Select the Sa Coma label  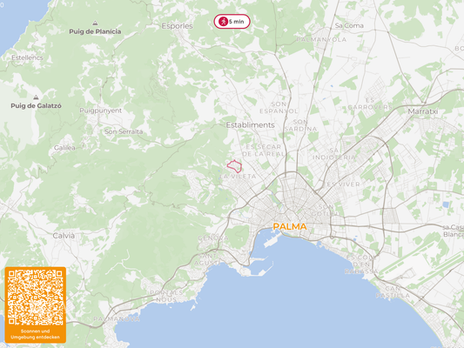click(349, 26)
